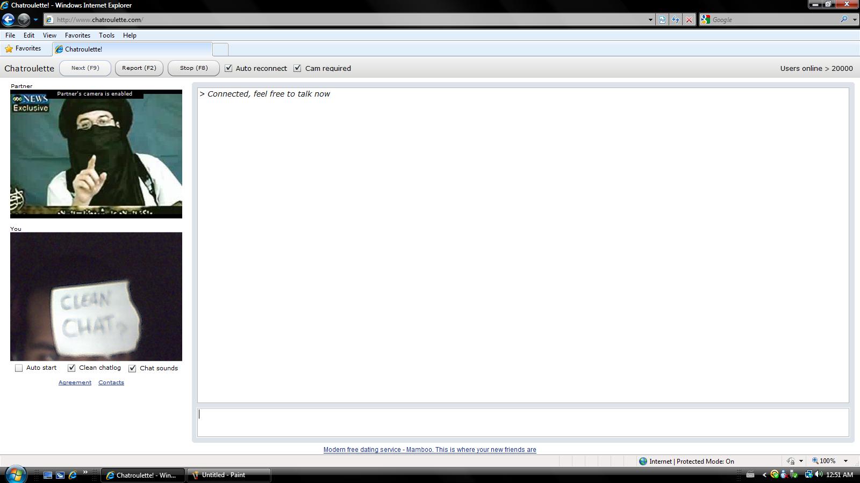
Task: Click in the Google search box
Action: click(x=774, y=20)
